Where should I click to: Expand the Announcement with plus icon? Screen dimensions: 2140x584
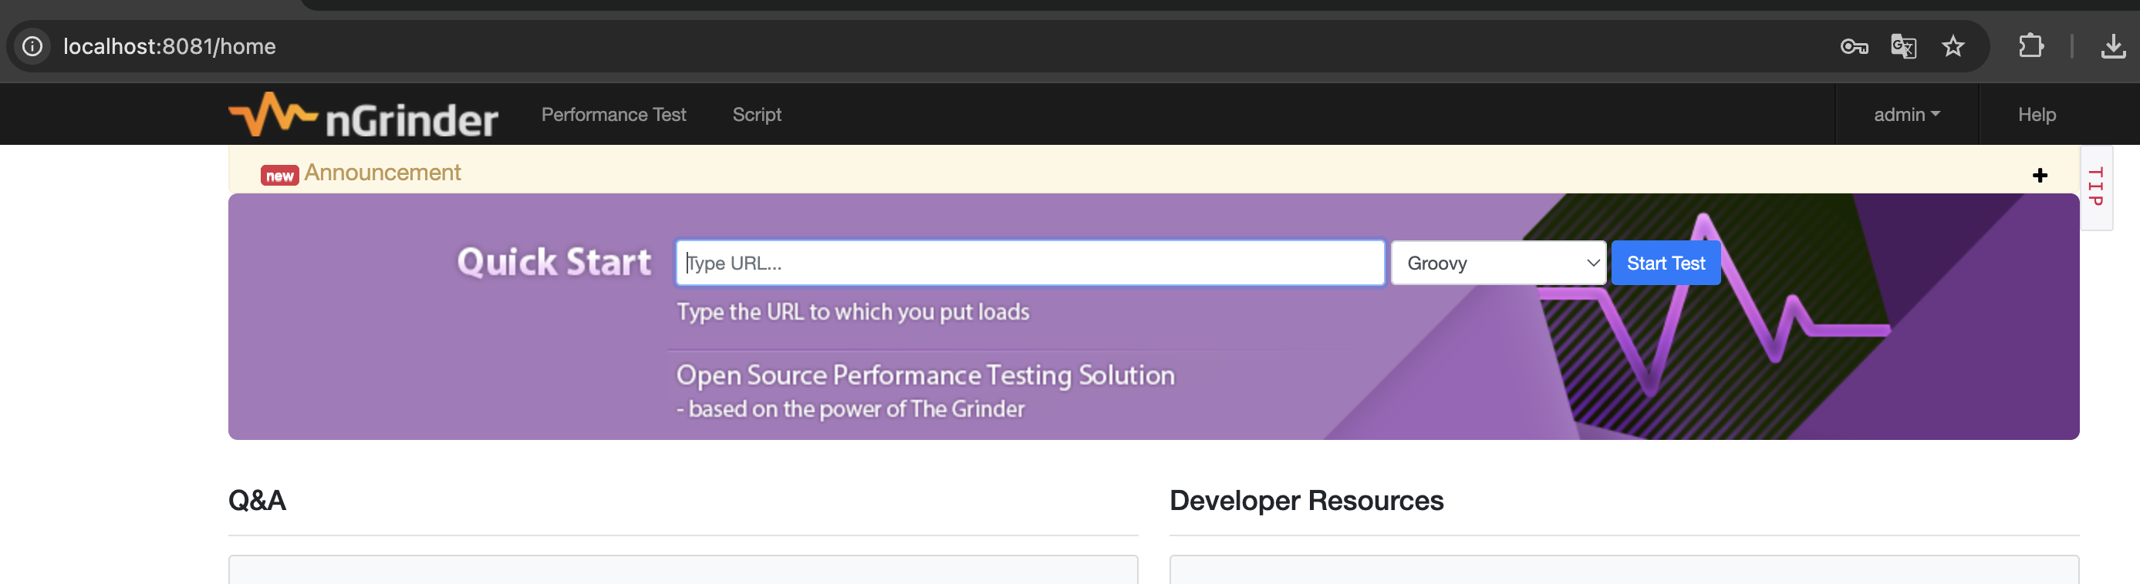click(x=2040, y=175)
